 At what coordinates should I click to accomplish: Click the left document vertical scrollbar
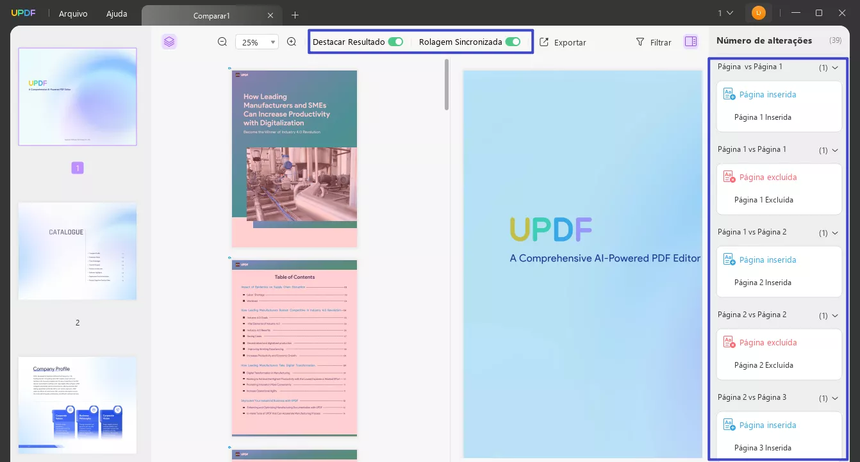(447, 85)
